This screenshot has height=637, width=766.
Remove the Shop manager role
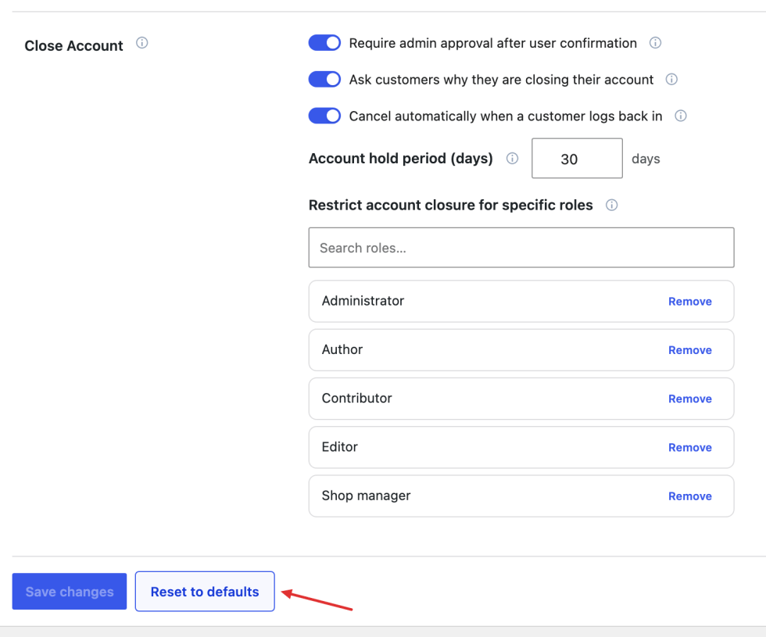[689, 496]
